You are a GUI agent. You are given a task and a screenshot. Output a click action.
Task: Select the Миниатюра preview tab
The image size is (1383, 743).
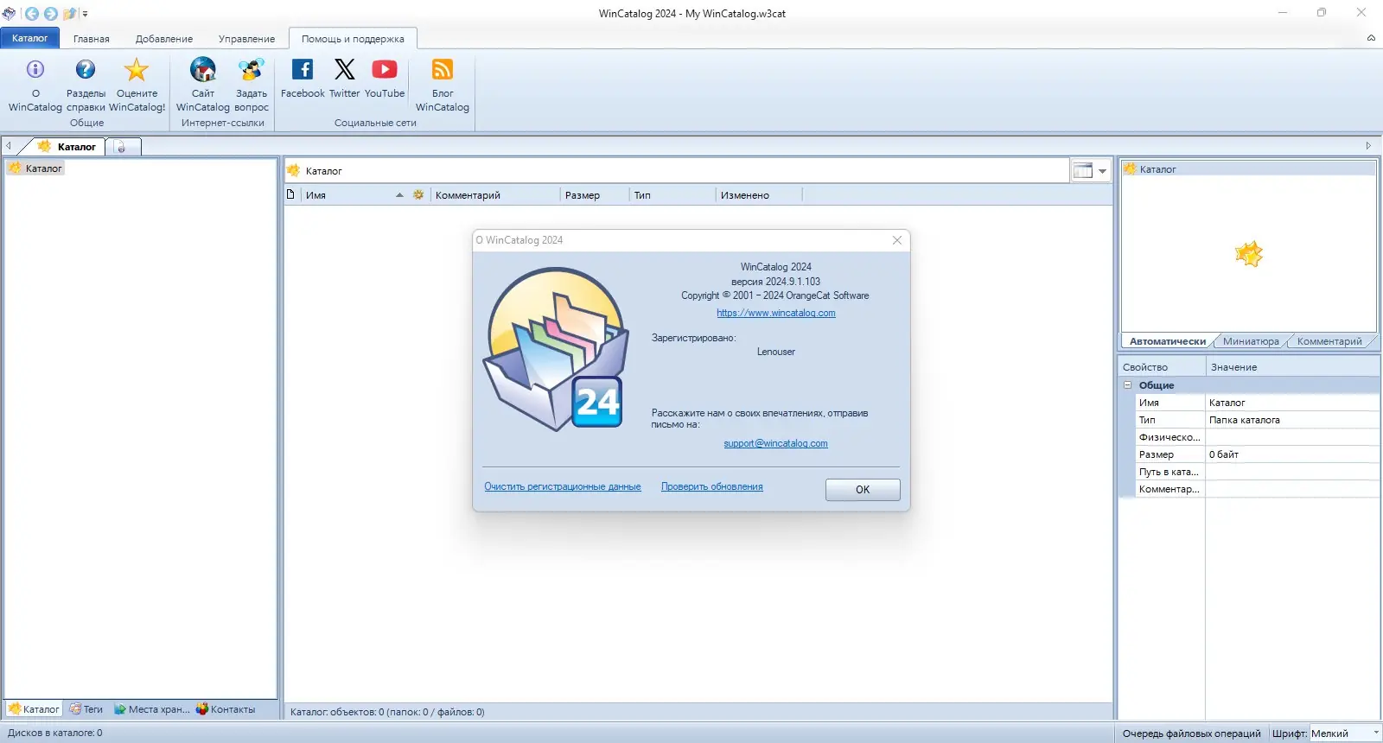[x=1251, y=341]
